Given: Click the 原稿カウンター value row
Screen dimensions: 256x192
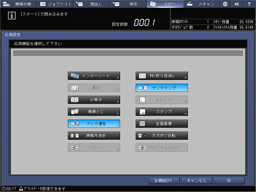Looking at the screenshot, I should pos(191,22).
